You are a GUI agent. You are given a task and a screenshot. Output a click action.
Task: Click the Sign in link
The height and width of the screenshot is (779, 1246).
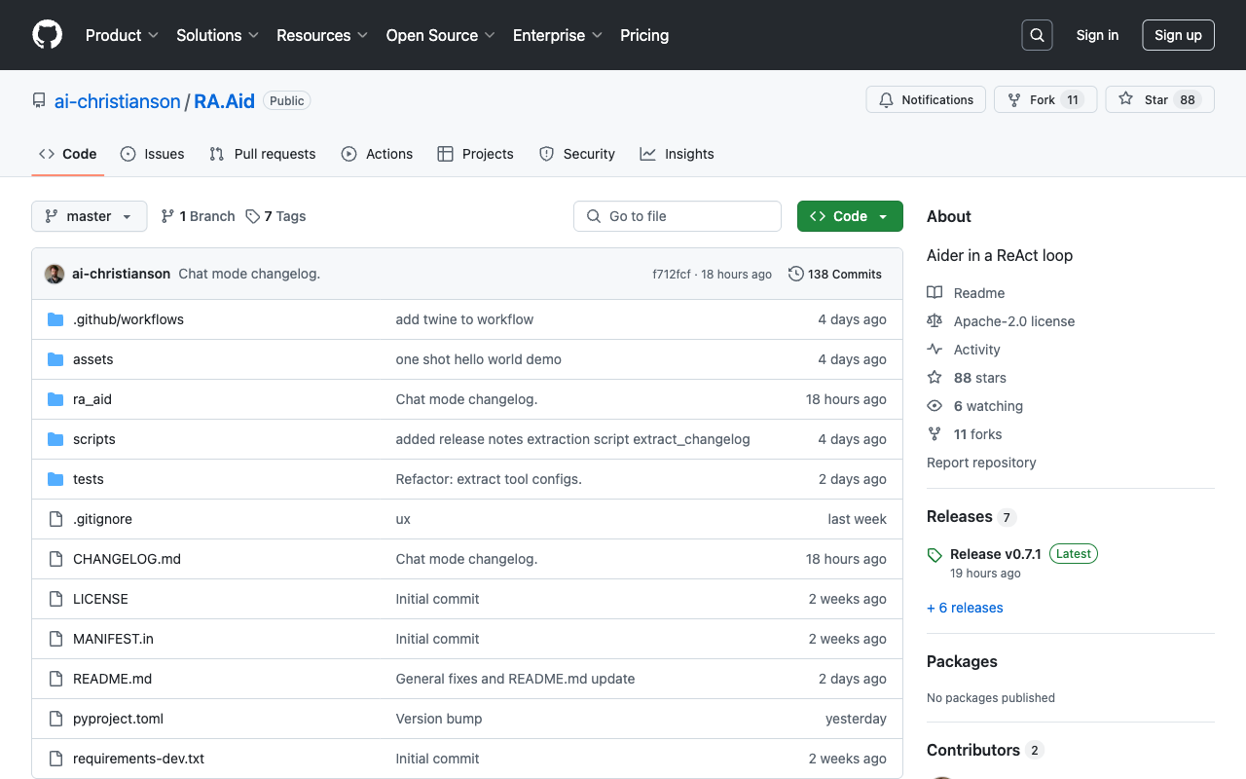(x=1097, y=35)
